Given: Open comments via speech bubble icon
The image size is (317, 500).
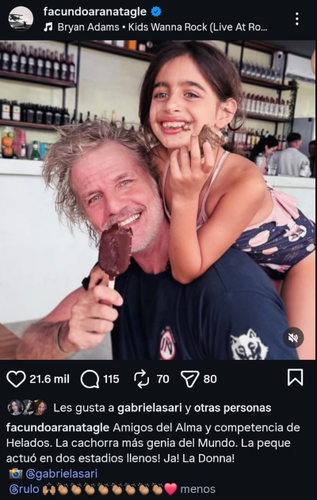Looking at the screenshot, I should pyautogui.click(x=90, y=379).
